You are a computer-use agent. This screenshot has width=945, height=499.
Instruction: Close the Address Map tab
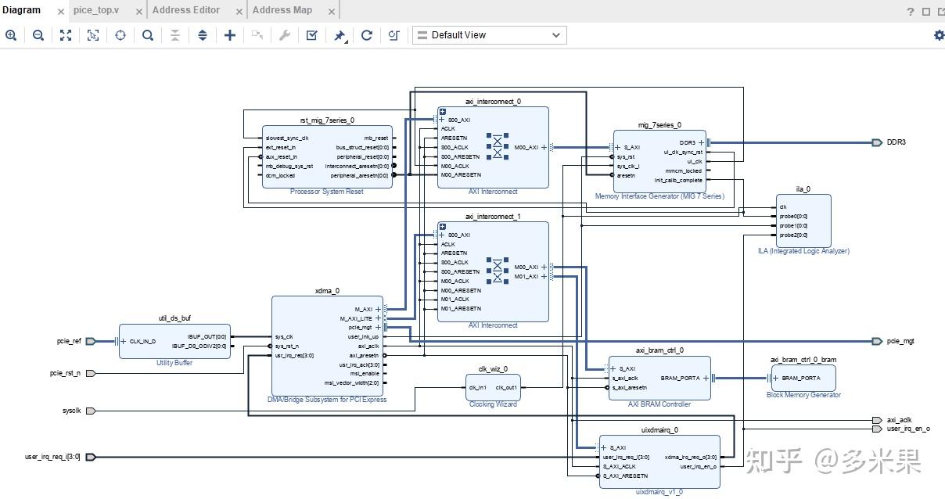point(332,12)
